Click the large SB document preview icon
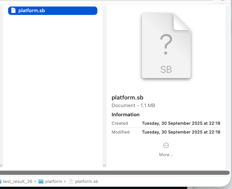Viewport: 232px width, 189px height. (x=166, y=46)
